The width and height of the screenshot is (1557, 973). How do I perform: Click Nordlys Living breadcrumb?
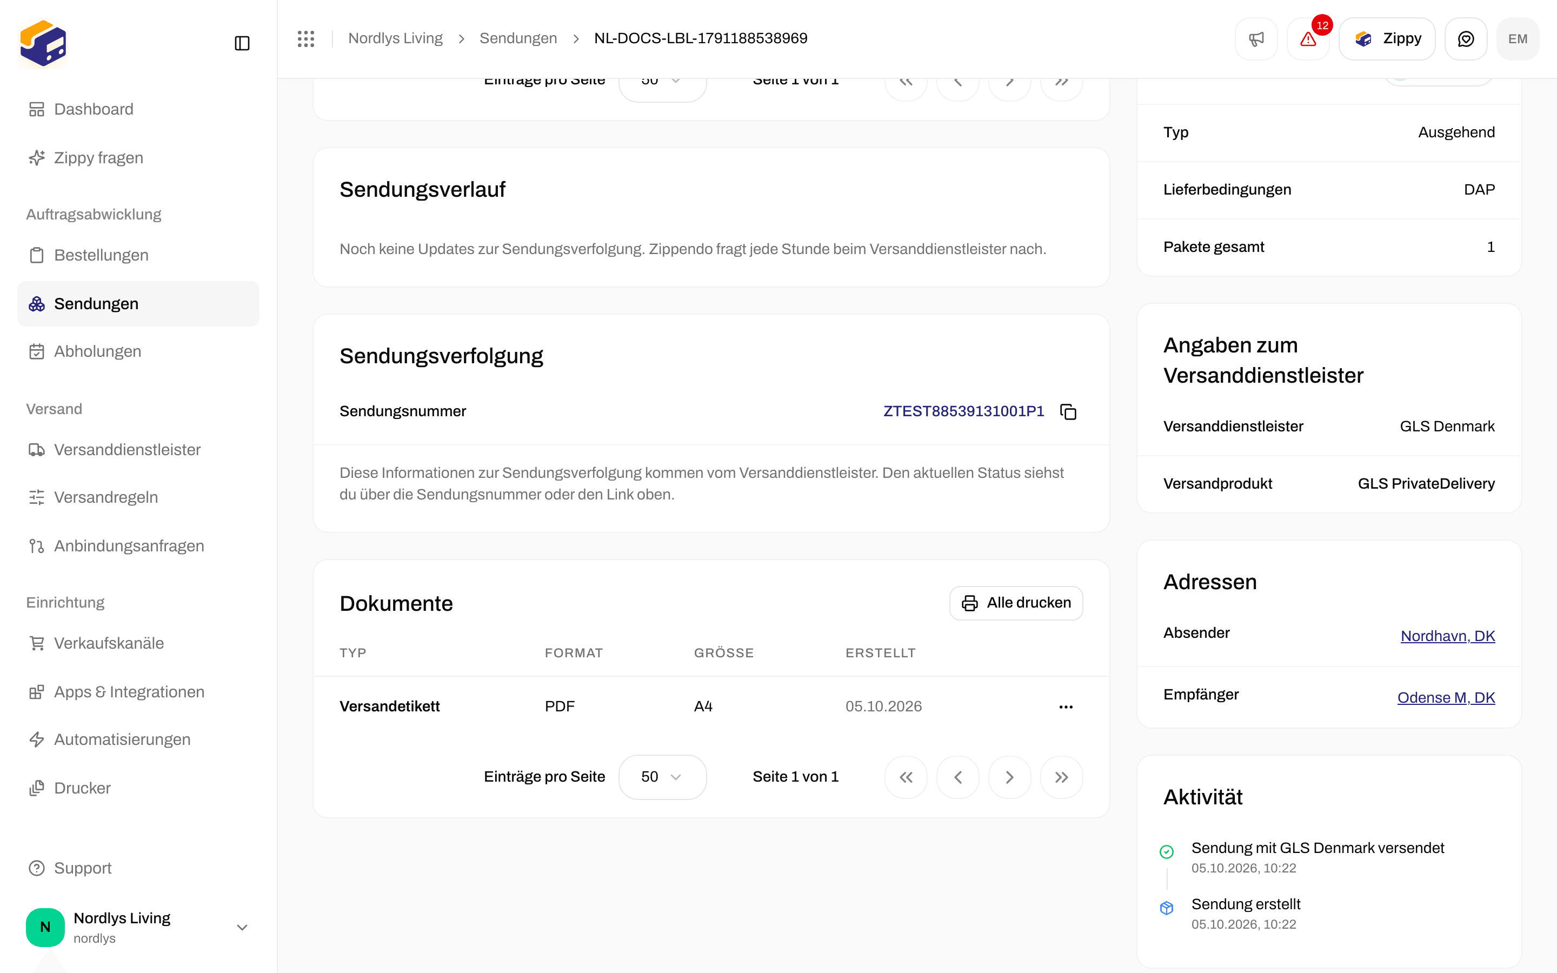pos(395,38)
